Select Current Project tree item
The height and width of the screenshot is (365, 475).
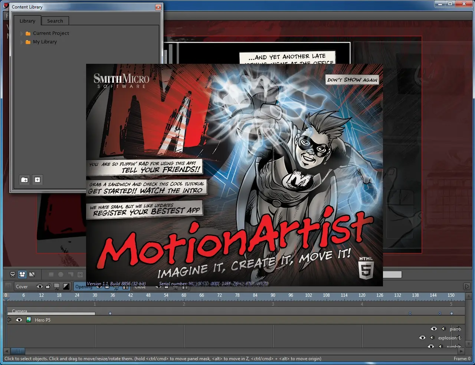click(51, 33)
